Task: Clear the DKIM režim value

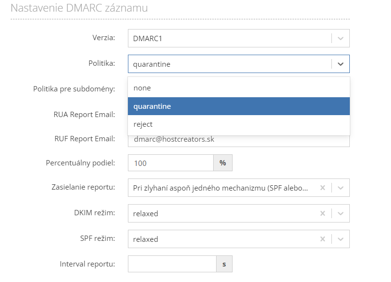Action: pos(323,213)
